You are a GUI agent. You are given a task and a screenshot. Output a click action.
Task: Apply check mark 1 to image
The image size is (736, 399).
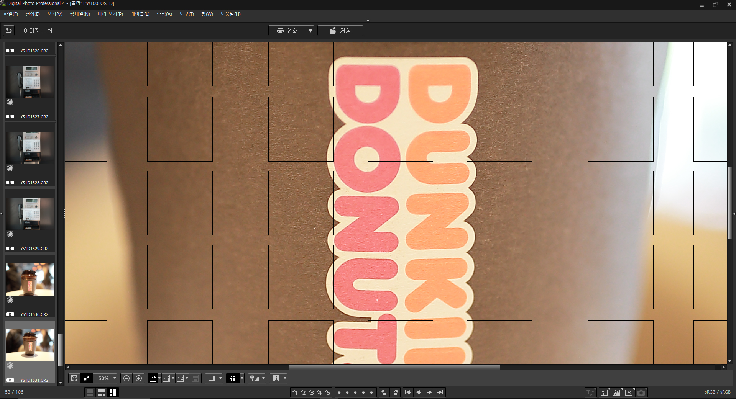[x=294, y=392]
